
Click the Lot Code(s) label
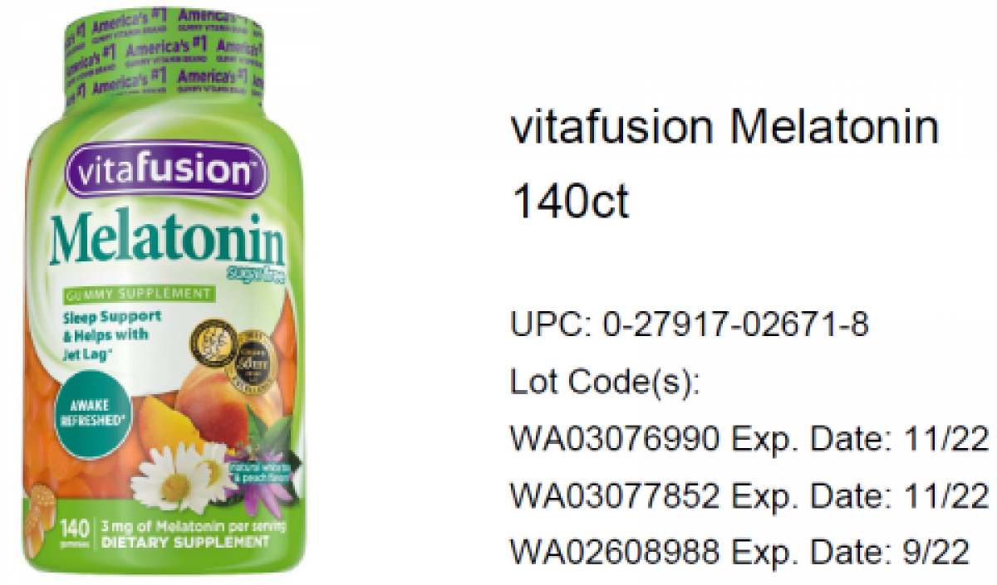pos(606,383)
